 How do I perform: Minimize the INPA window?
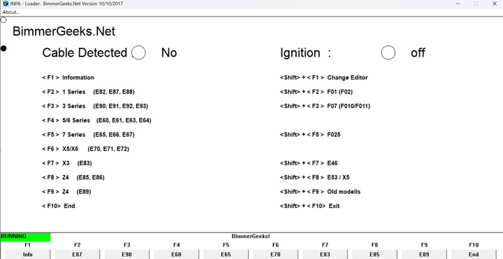[x=458, y=3]
